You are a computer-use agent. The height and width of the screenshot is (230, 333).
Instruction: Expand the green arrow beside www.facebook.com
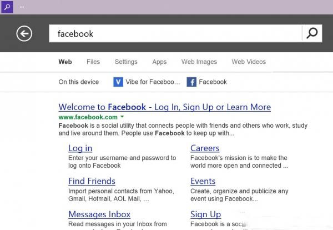tap(122, 117)
